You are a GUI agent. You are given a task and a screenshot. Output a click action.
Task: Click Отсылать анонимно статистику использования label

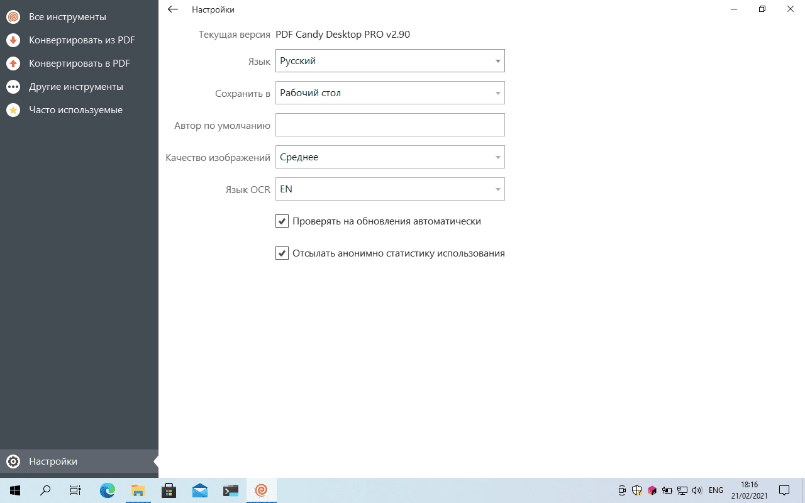(x=399, y=253)
